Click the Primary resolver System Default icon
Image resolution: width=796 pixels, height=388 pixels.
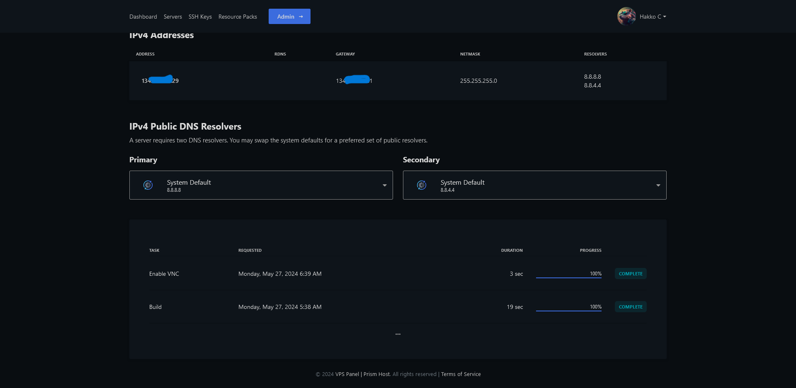click(148, 185)
